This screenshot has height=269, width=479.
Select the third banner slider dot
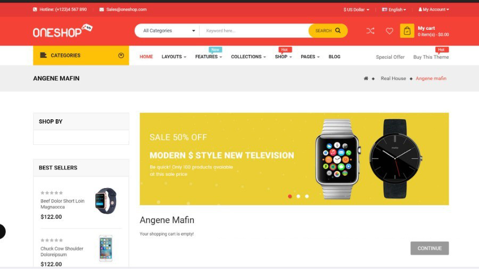click(307, 196)
